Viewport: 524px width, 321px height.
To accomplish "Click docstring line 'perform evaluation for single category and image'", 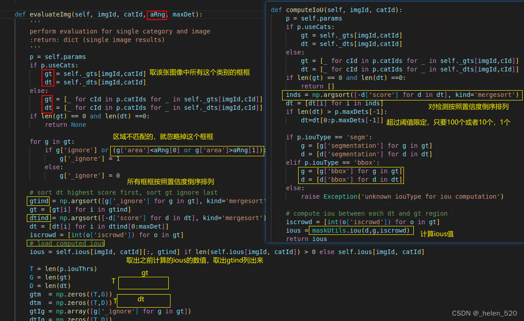I will pyautogui.click(x=120, y=31).
